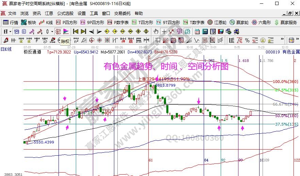Image resolution: width=300 pixels, height=176 pixels.
Task: Click the 江恩轮 Gann wheel icon
Action: [217, 22]
